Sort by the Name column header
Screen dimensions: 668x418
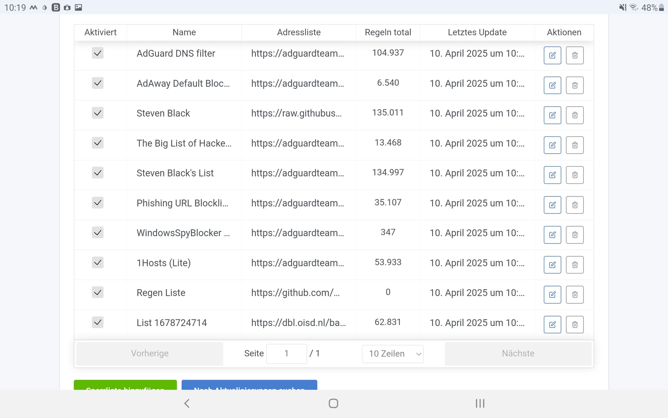(x=184, y=32)
